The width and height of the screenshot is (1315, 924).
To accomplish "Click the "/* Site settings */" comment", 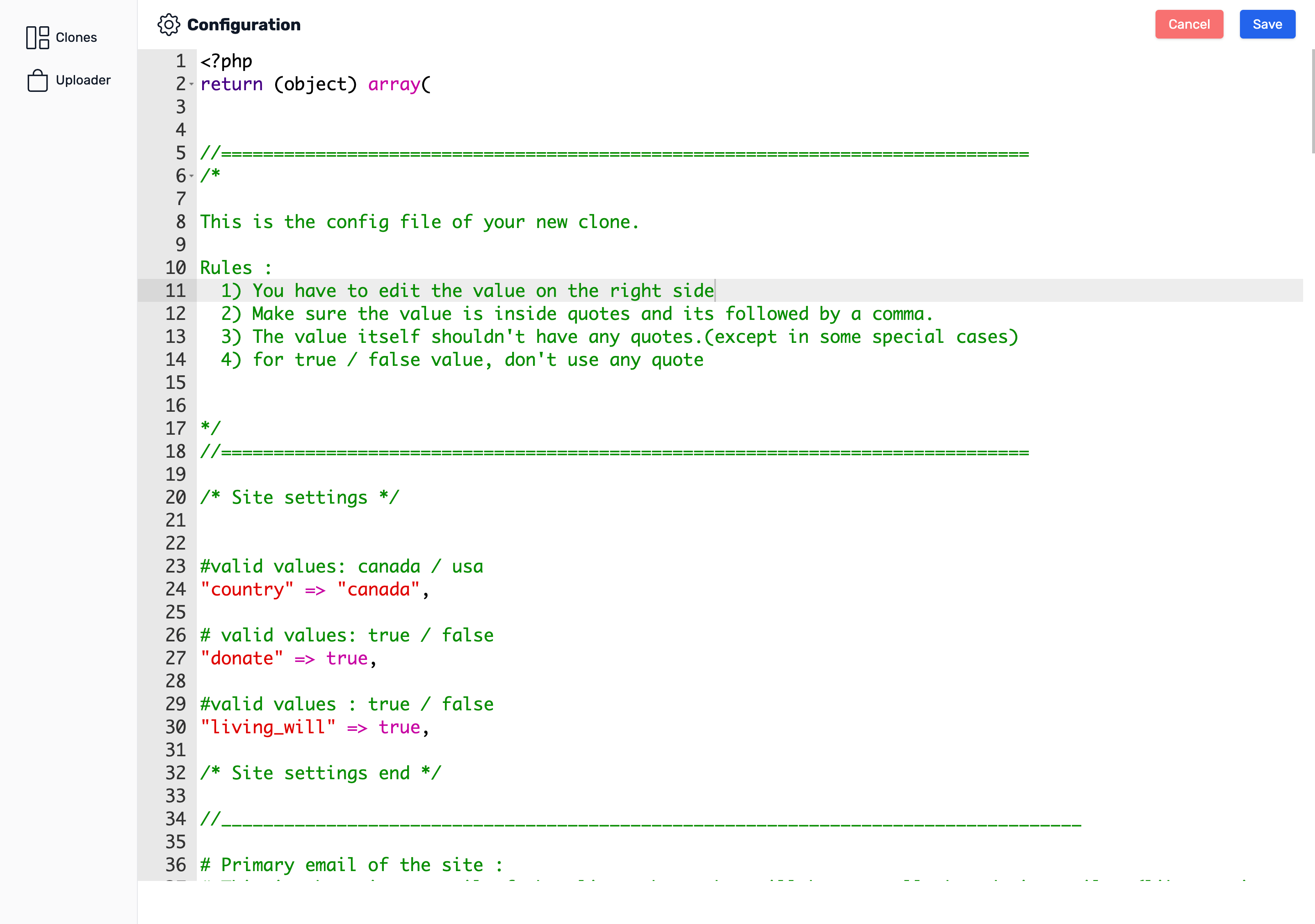I will [x=300, y=497].
